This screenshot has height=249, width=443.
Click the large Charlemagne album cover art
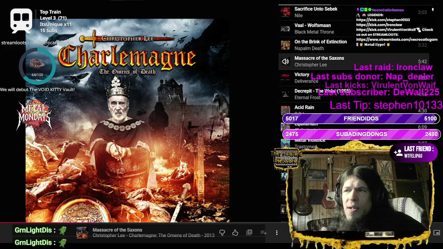tap(127, 120)
